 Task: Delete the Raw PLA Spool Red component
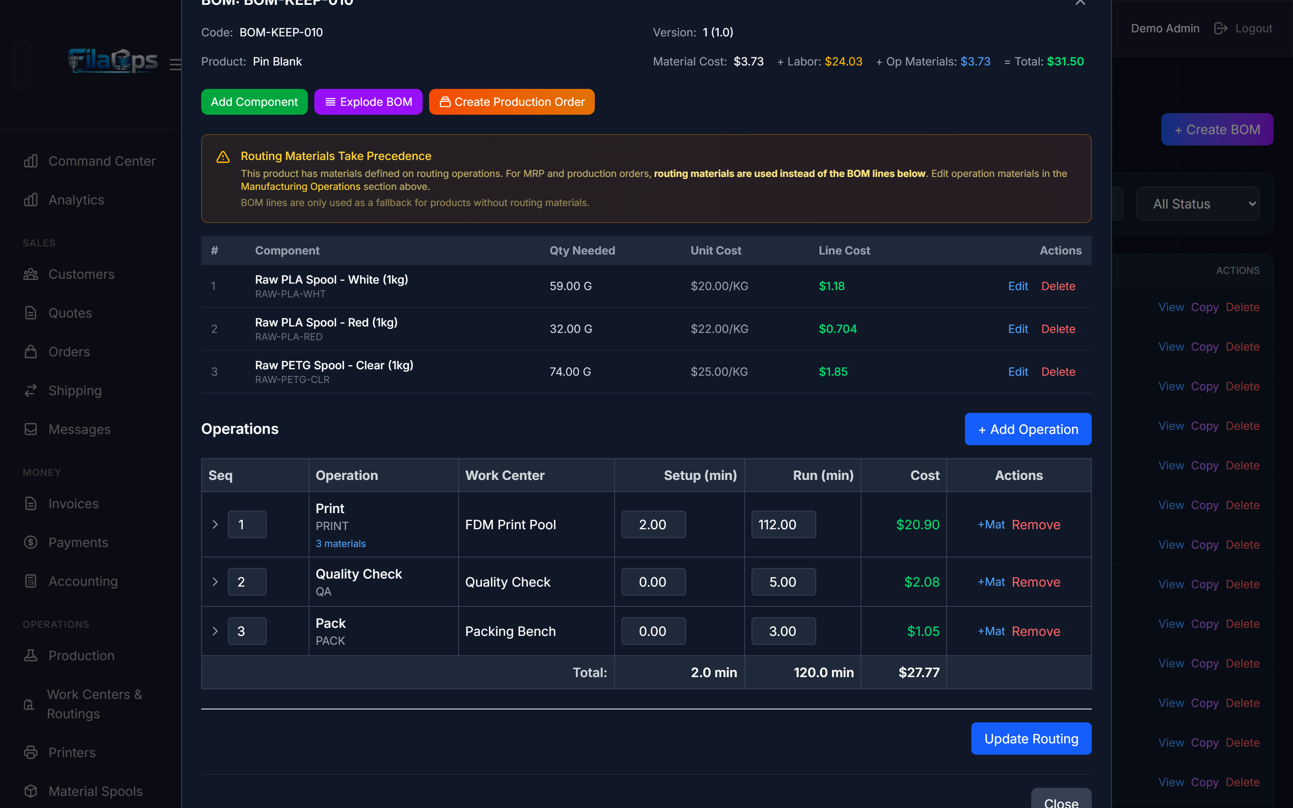(x=1058, y=328)
